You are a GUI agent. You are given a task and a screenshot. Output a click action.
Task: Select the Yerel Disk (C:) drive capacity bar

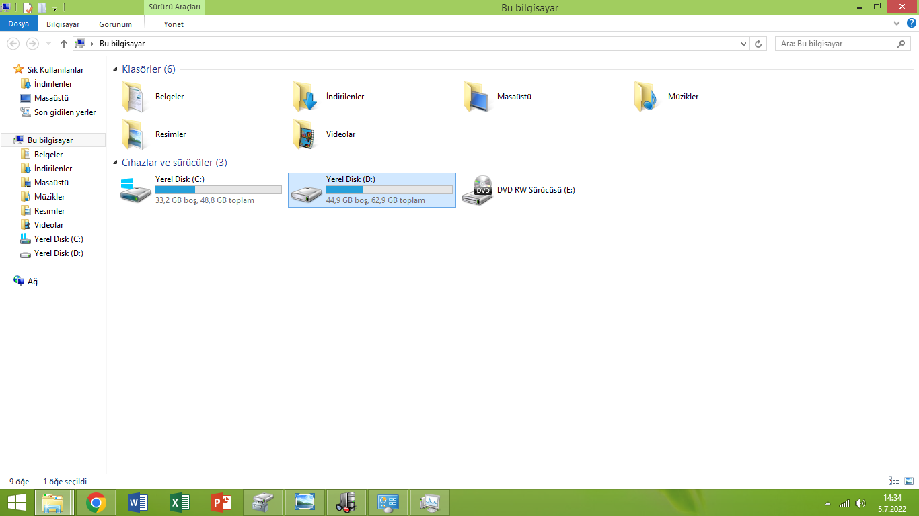click(x=218, y=190)
